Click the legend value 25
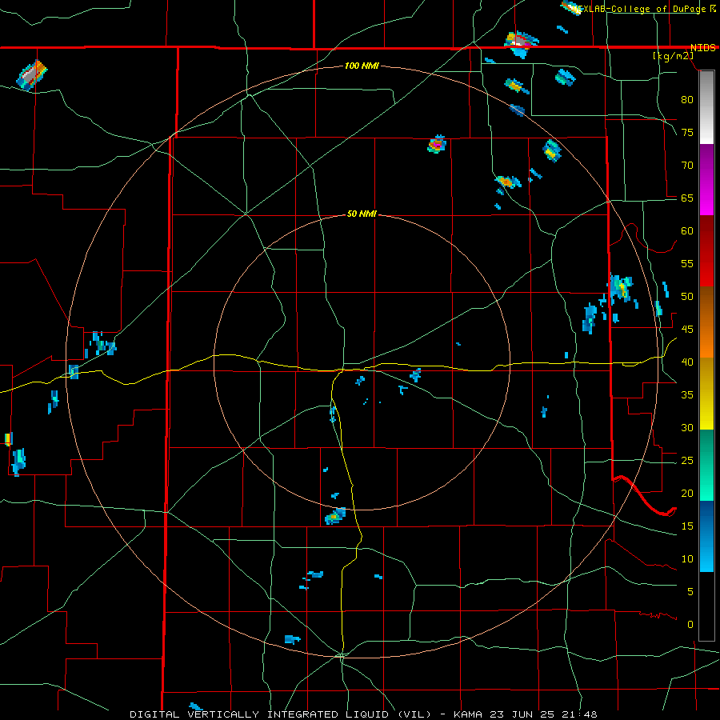This screenshot has height=720, width=720. [x=687, y=461]
